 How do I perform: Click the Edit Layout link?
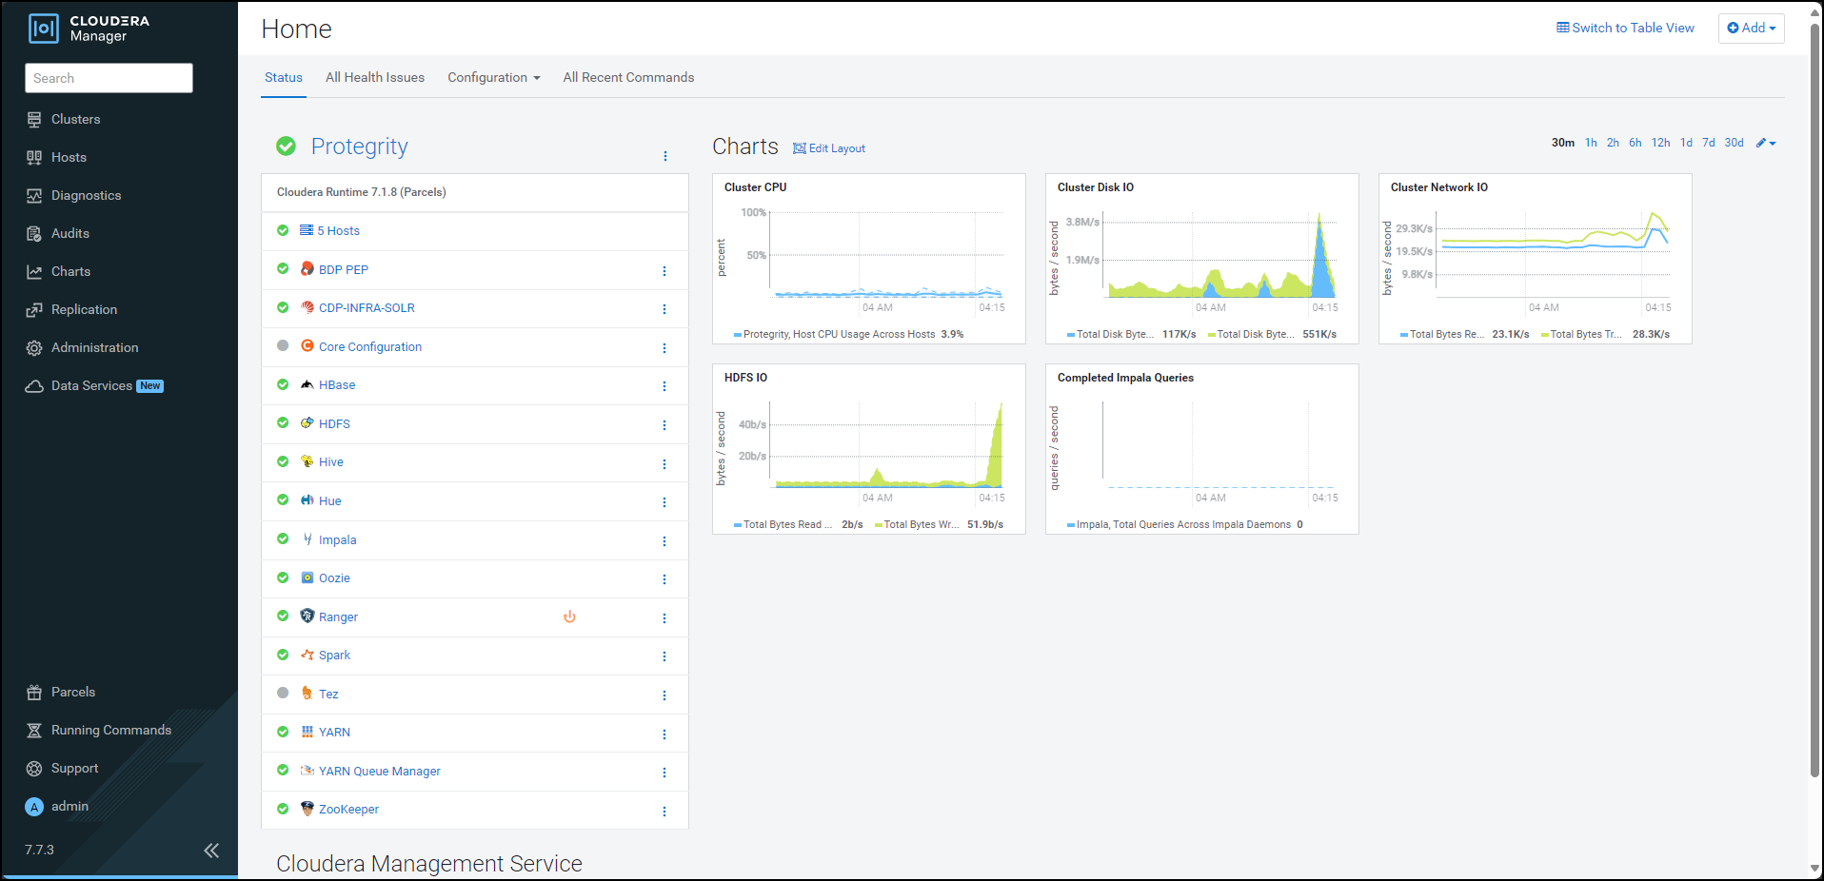[829, 148]
